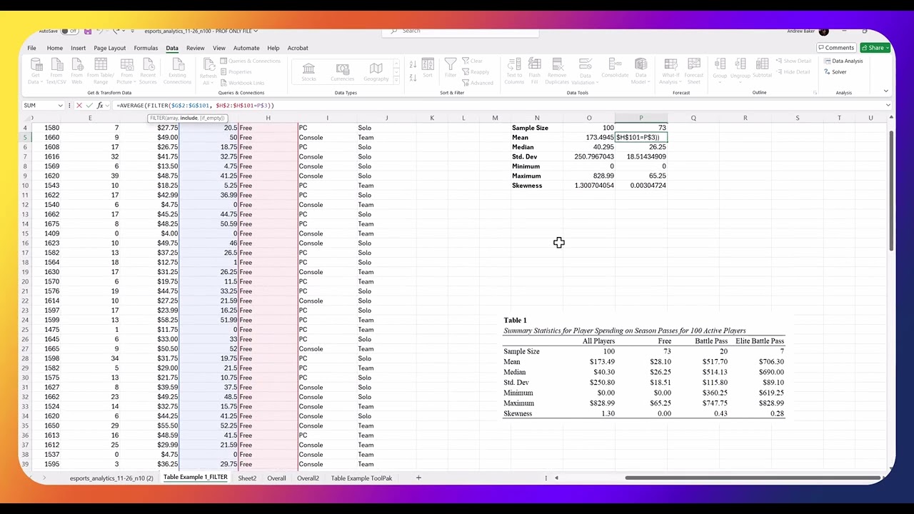The height and width of the screenshot is (514, 914).
Task: Switch to the Home ribbon tab
Action: 54,48
